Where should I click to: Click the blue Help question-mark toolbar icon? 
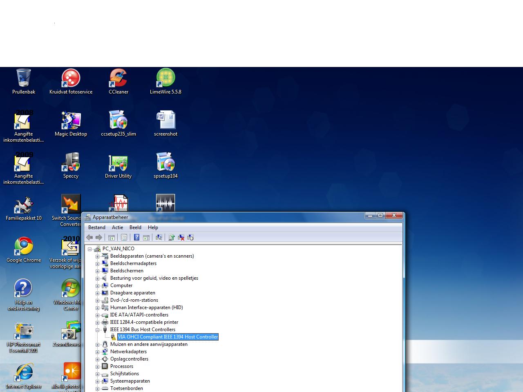coord(137,238)
